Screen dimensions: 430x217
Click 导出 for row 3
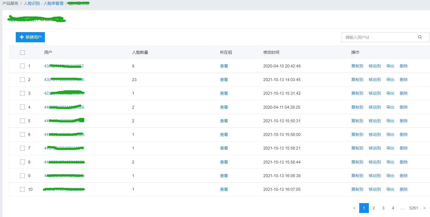tap(390, 93)
